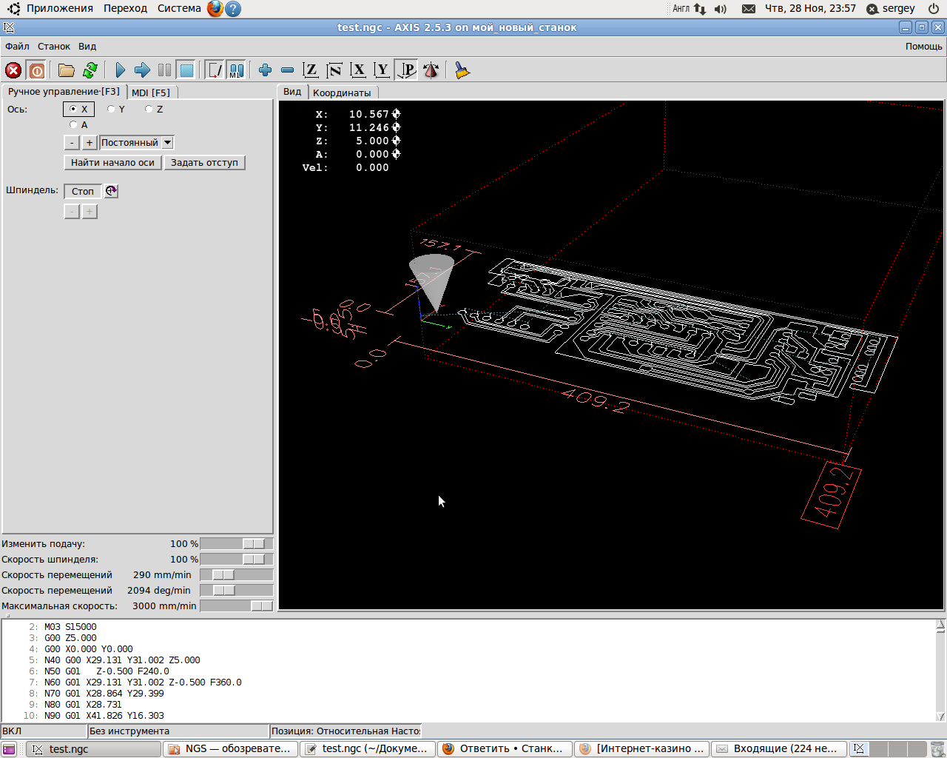Open a G-code file with folder icon

pyautogui.click(x=67, y=70)
